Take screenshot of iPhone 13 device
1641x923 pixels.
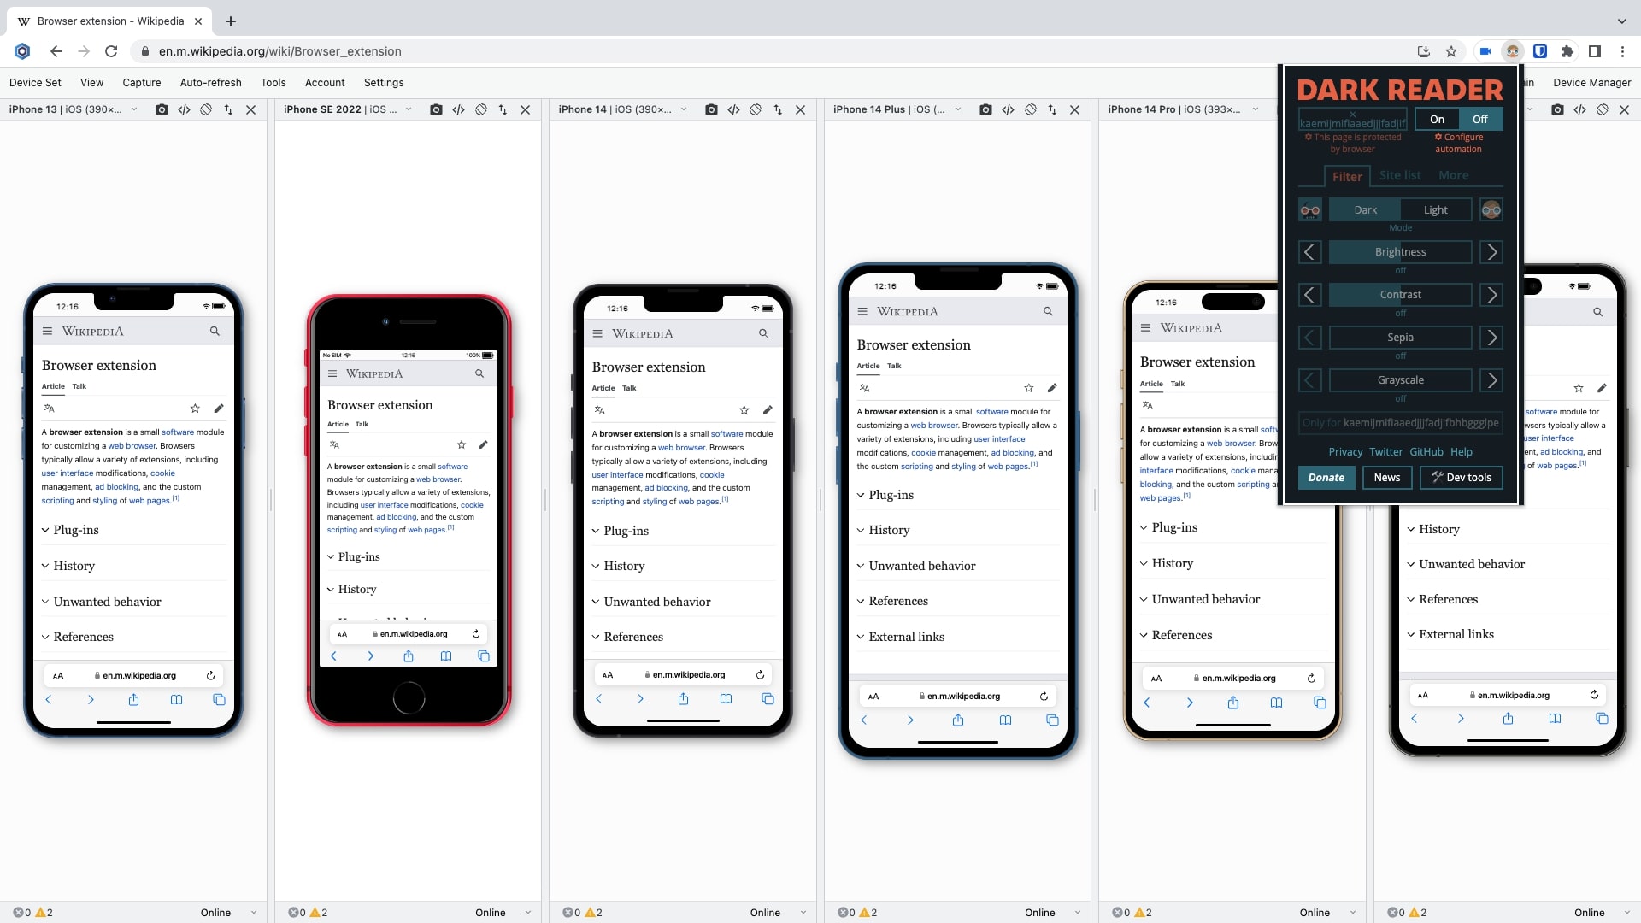pyautogui.click(x=162, y=109)
